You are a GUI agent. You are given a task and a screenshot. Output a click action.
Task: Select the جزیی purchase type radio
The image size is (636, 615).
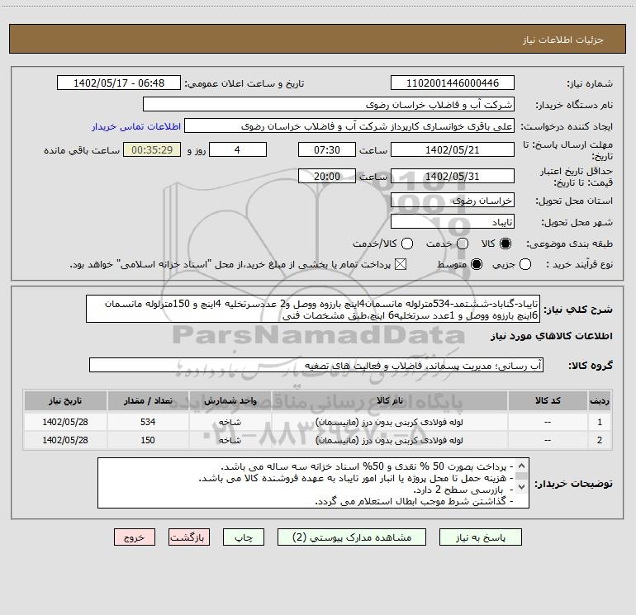coord(525,264)
